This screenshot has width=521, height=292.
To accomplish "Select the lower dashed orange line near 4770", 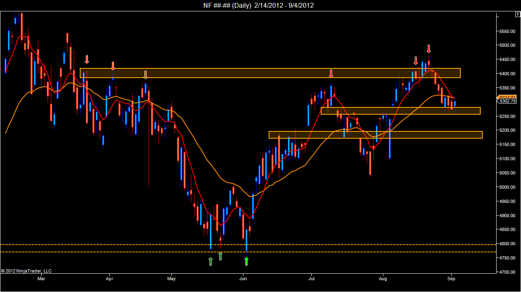I will coord(248,252).
